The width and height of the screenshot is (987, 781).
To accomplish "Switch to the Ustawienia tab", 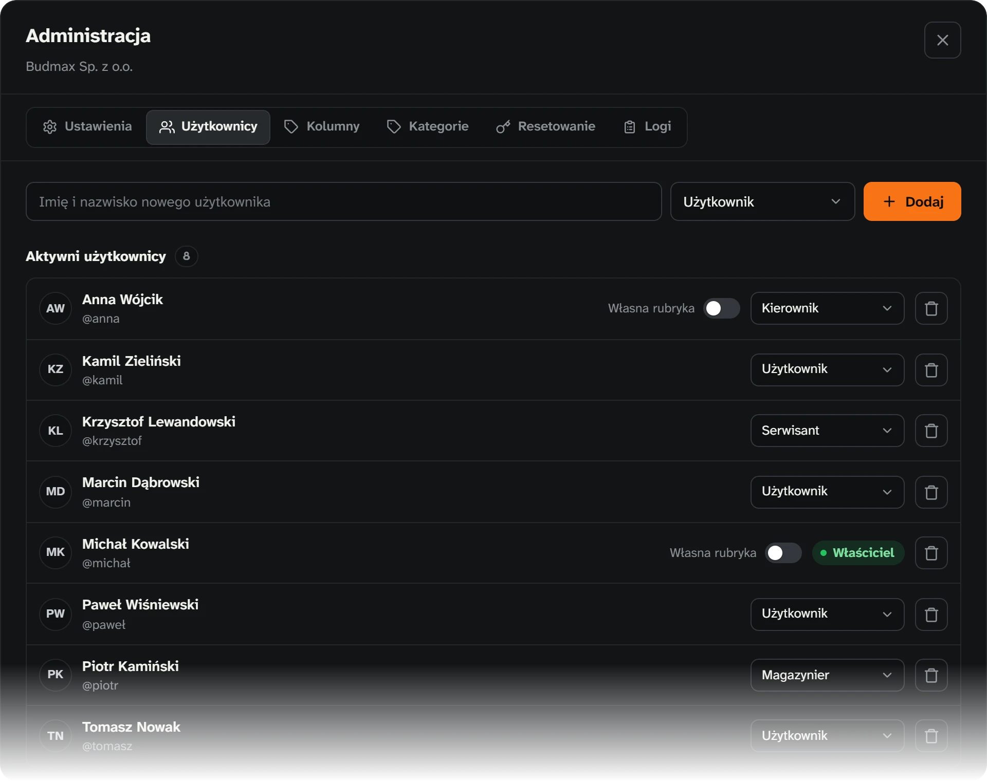I will coord(87,127).
